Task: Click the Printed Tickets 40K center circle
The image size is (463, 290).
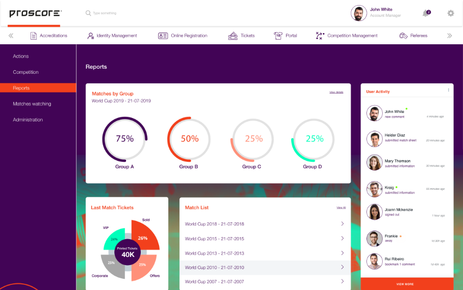Action: coord(128,252)
